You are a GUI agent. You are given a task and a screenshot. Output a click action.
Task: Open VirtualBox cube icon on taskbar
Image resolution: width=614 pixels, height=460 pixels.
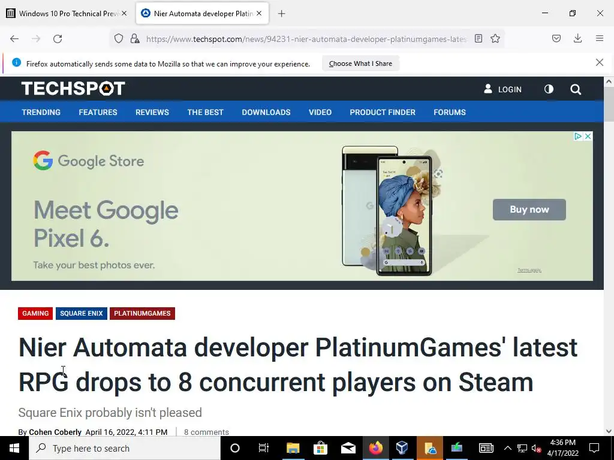point(402,448)
